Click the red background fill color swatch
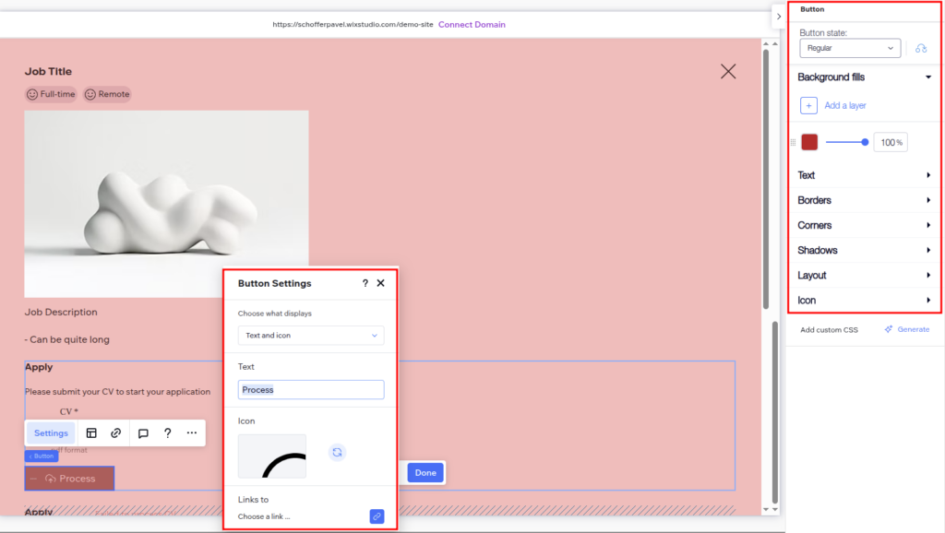945x533 pixels. tap(809, 142)
